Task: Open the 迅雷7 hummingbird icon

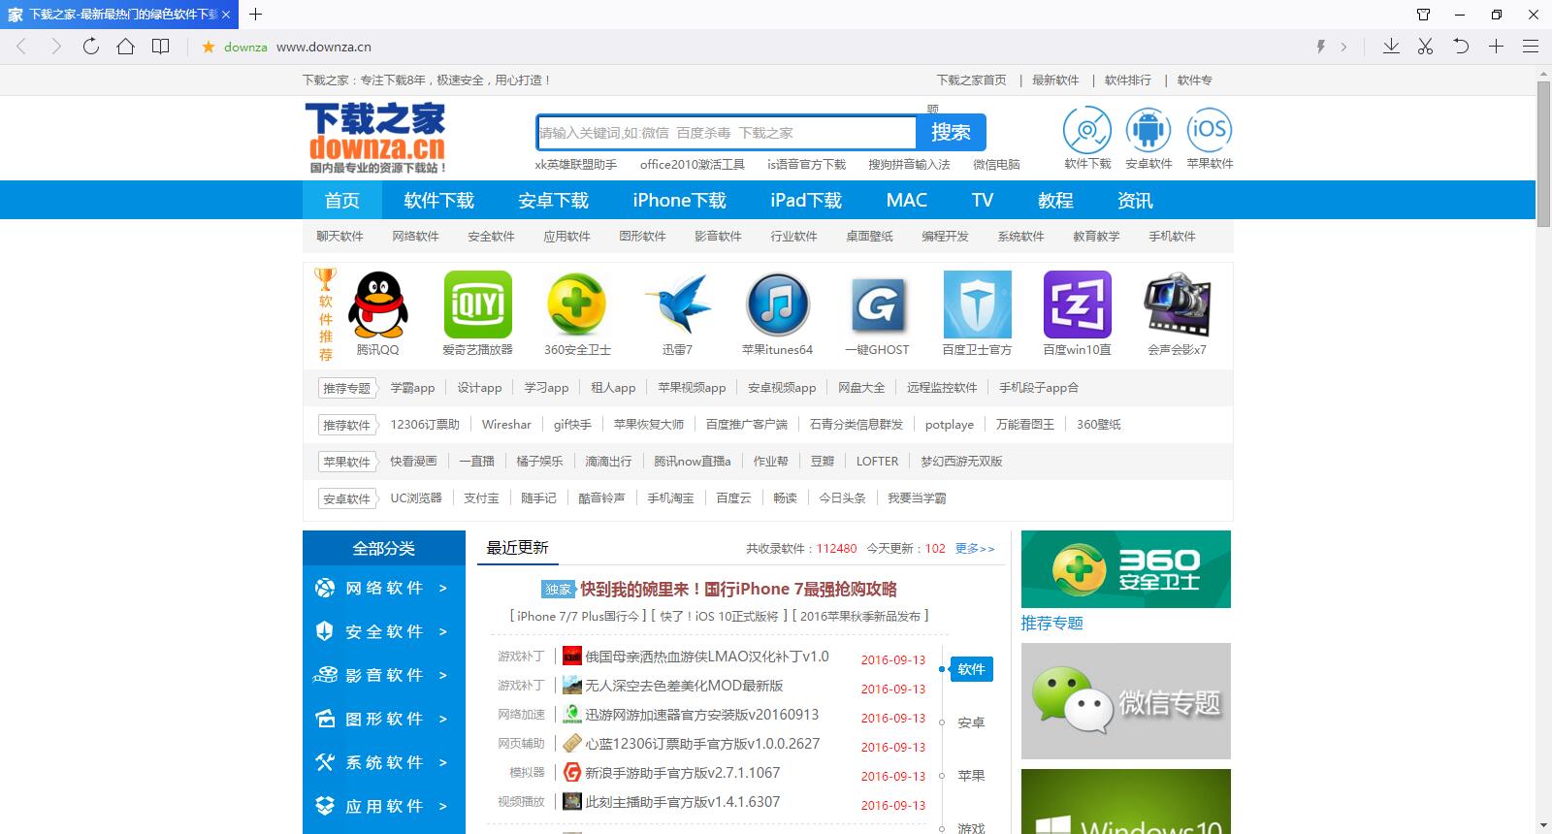Action: (x=677, y=305)
